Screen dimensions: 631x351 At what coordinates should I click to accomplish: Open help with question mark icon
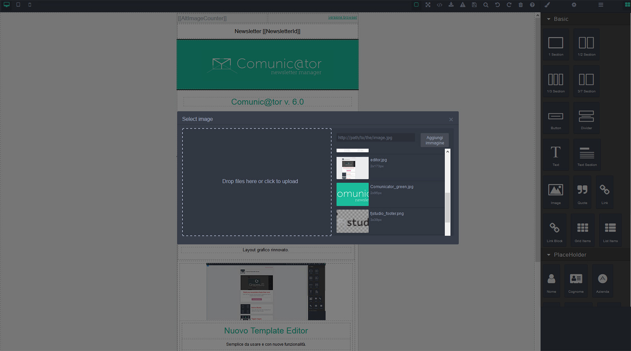(532, 5)
